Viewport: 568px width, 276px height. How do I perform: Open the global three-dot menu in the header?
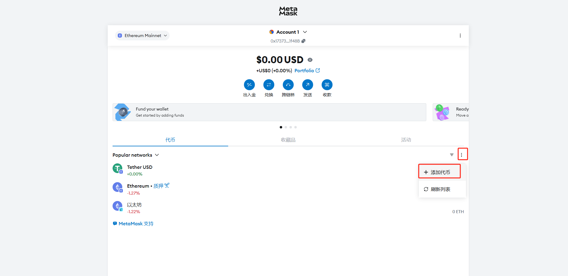[460, 36]
